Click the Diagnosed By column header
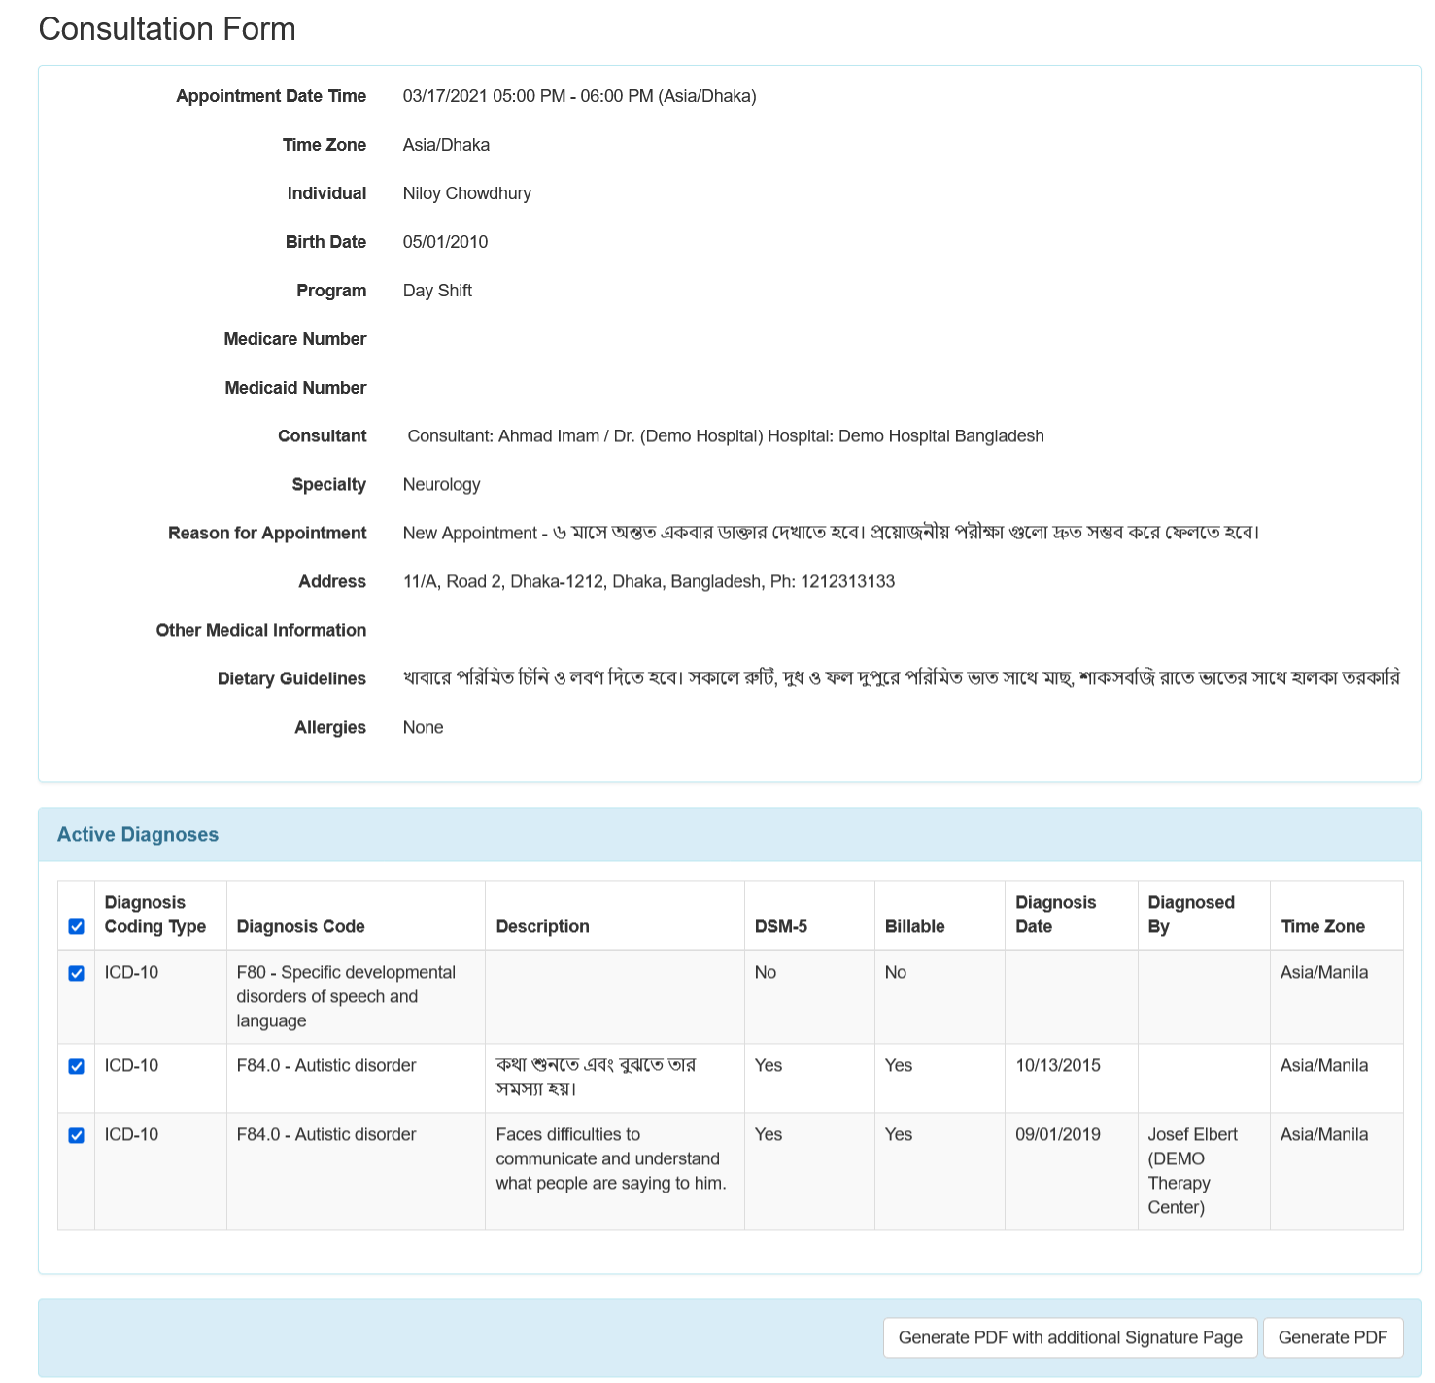 [x=1190, y=915]
